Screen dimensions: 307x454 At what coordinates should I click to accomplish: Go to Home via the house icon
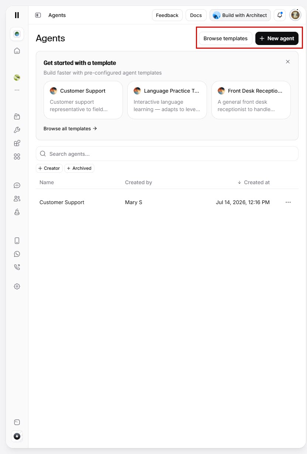17,51
